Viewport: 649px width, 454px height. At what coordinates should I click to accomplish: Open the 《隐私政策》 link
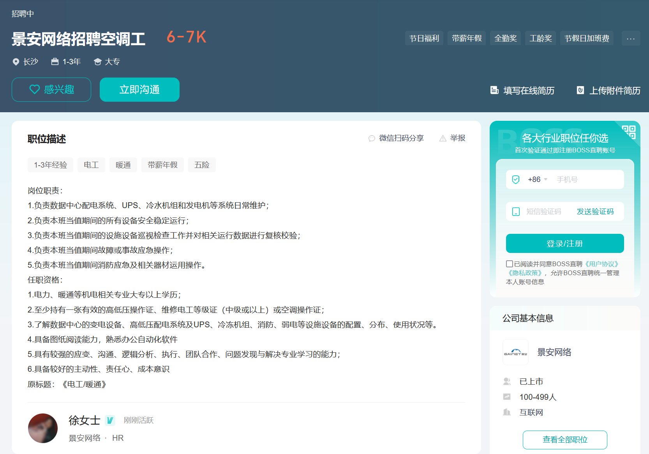(525, 273)
